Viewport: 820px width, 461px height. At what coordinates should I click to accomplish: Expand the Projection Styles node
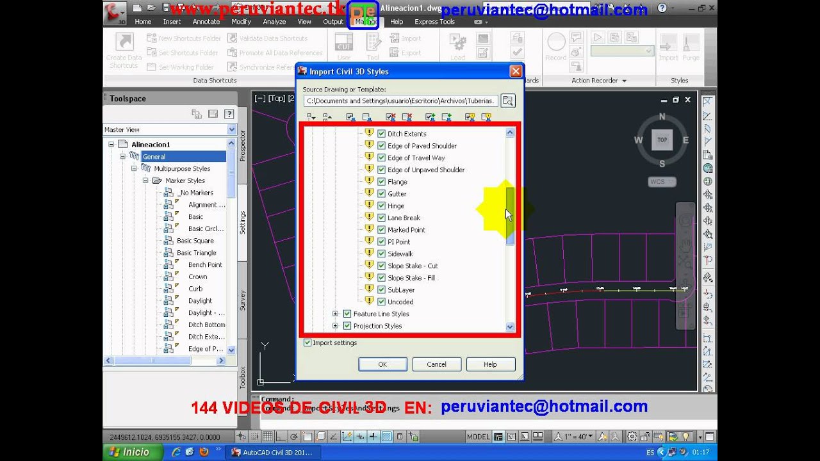click(335, 326)
